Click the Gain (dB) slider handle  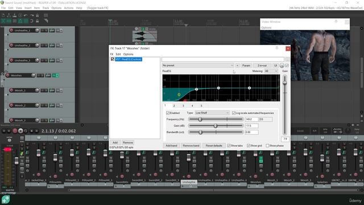216,126
